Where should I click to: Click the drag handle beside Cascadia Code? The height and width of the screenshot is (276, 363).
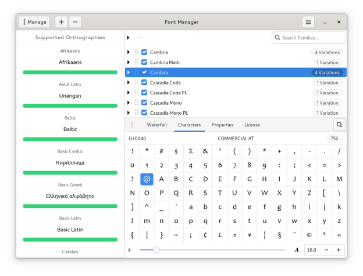point(137,83)
